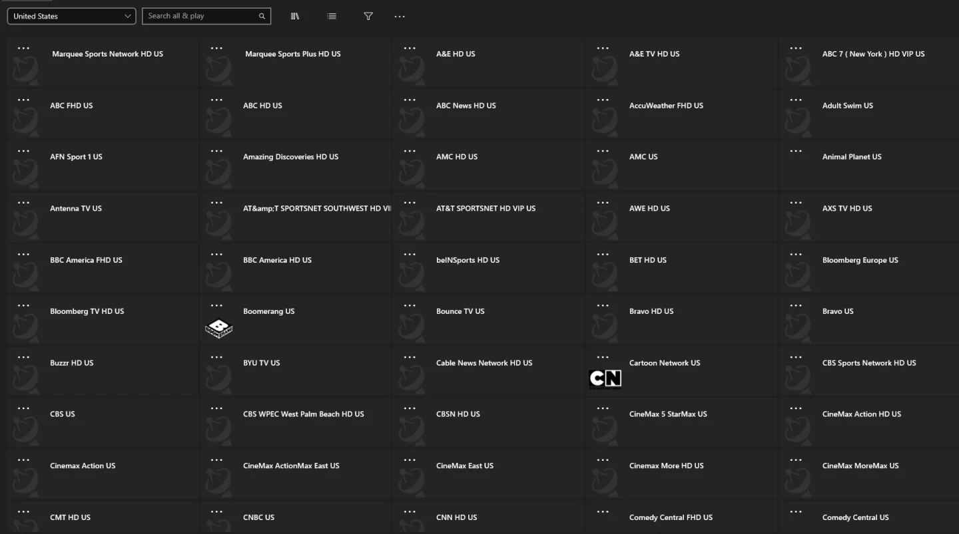This screenshot has width=959, height=534.
Task: Select CineMax ActionMax East US
Action: [x=291, y=466]
